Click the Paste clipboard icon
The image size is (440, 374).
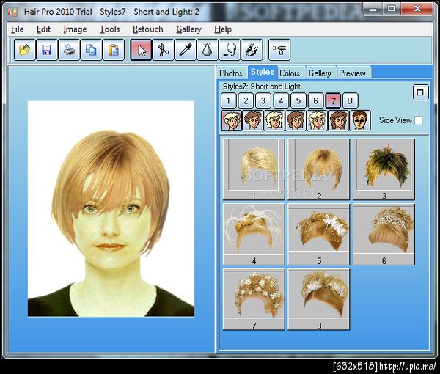coord(113,50)
